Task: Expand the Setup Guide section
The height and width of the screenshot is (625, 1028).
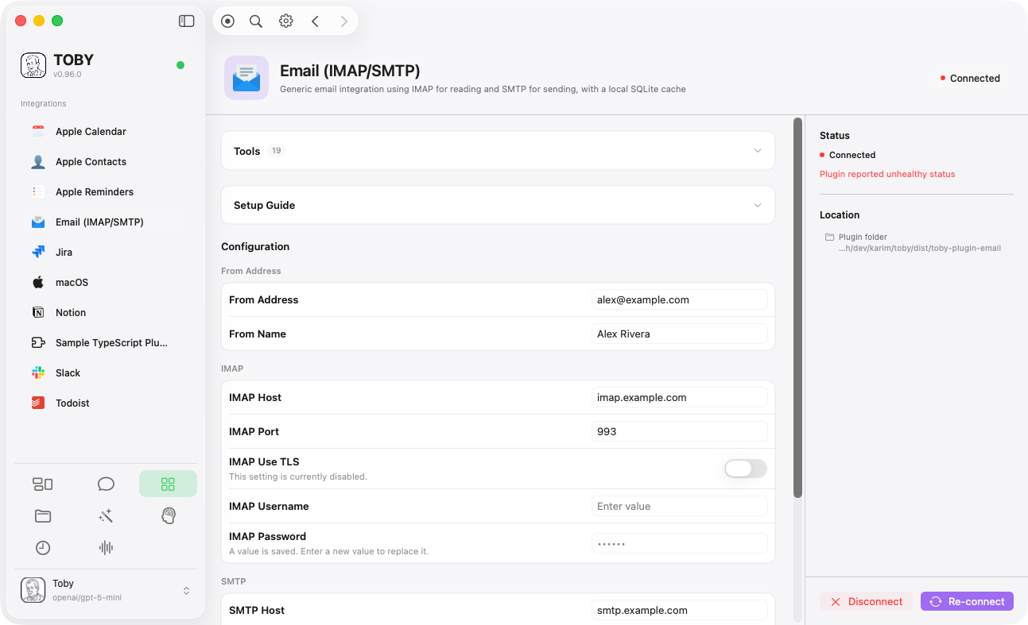Action: click(x=498, y=205)
